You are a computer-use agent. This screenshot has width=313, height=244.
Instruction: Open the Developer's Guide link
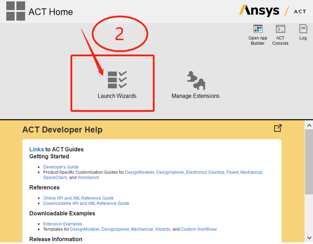point(61,167)
